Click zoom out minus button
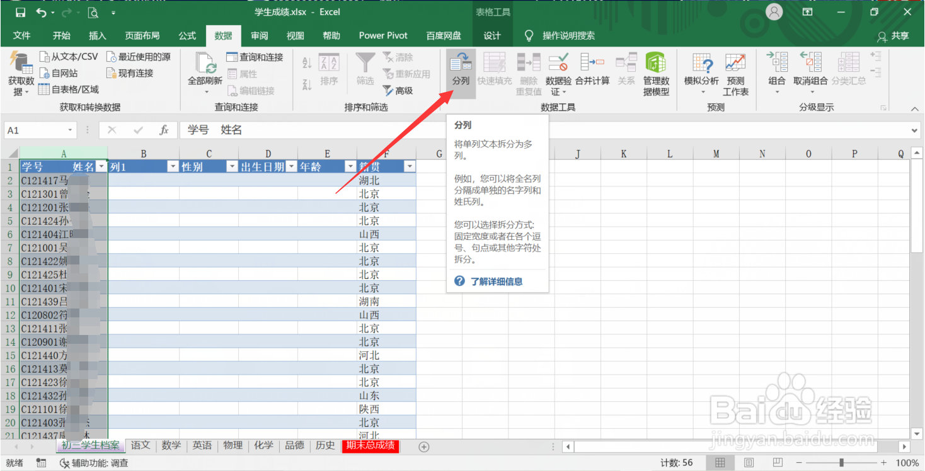 click(800, 463)
